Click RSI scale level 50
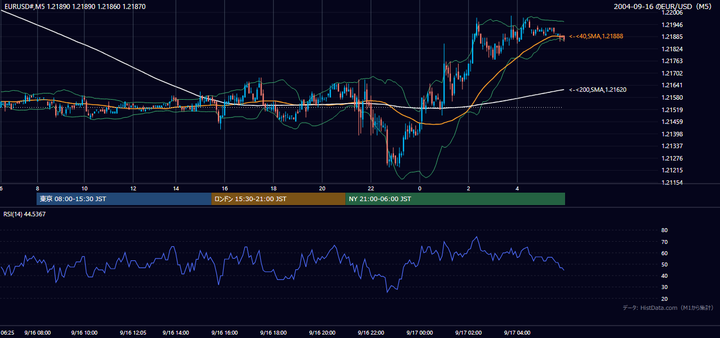 click(664, 265)
